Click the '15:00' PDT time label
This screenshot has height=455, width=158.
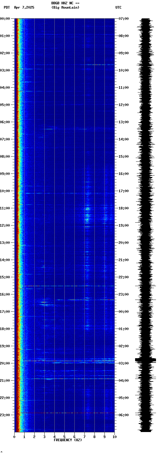tap(5, 277)
